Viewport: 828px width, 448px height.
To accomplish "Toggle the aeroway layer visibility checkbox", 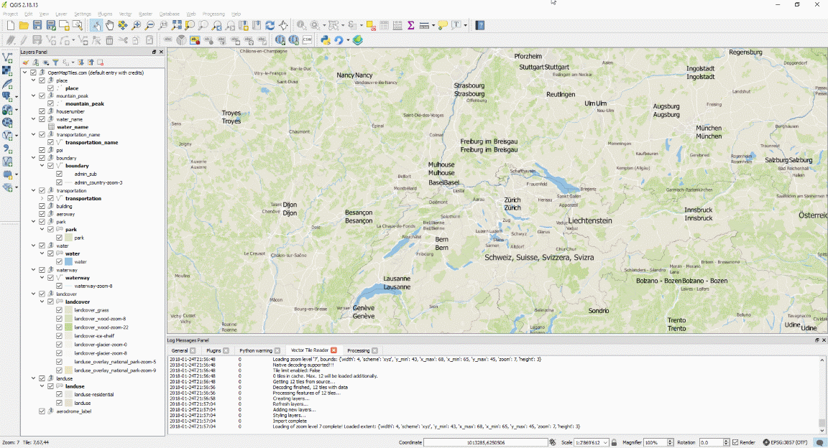I will 42,214.
